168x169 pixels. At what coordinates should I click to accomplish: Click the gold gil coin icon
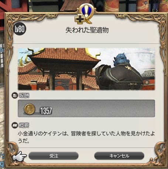coord(30,109)
